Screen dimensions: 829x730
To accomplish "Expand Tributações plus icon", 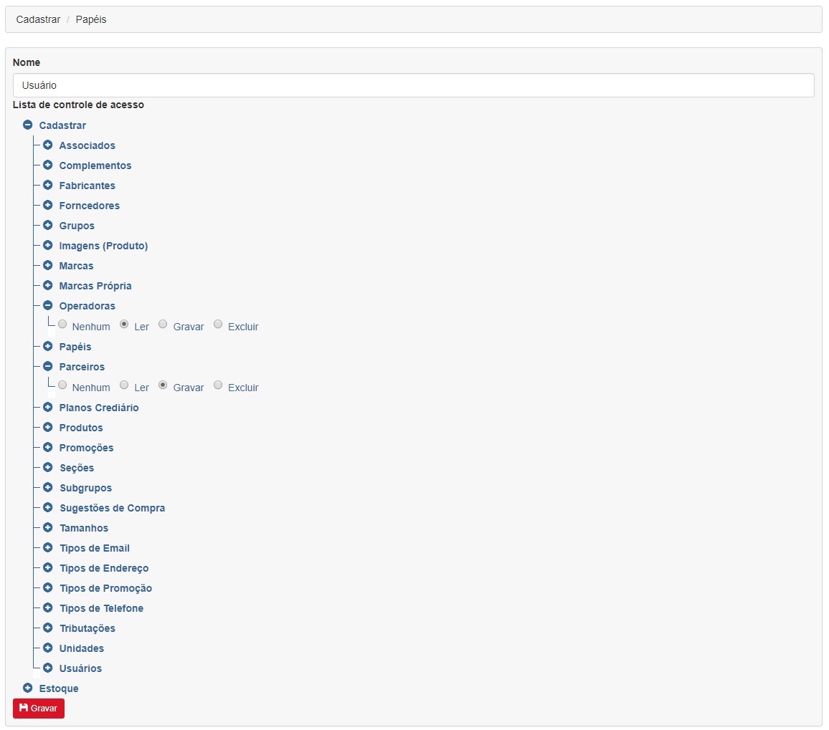I will pyautogui.click(x=47, y=628).
